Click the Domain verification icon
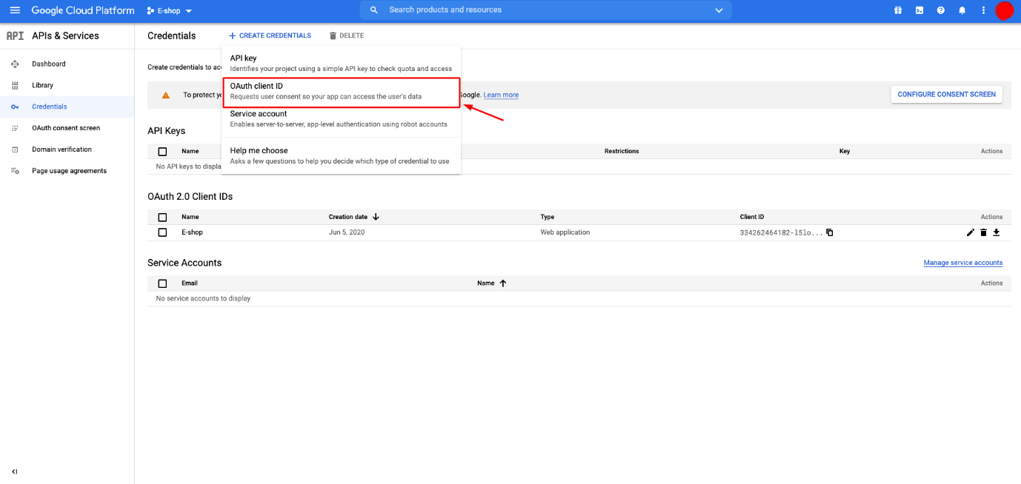Image resolution: width=1021 pixels, height=484 pixels. pos(15,149)
